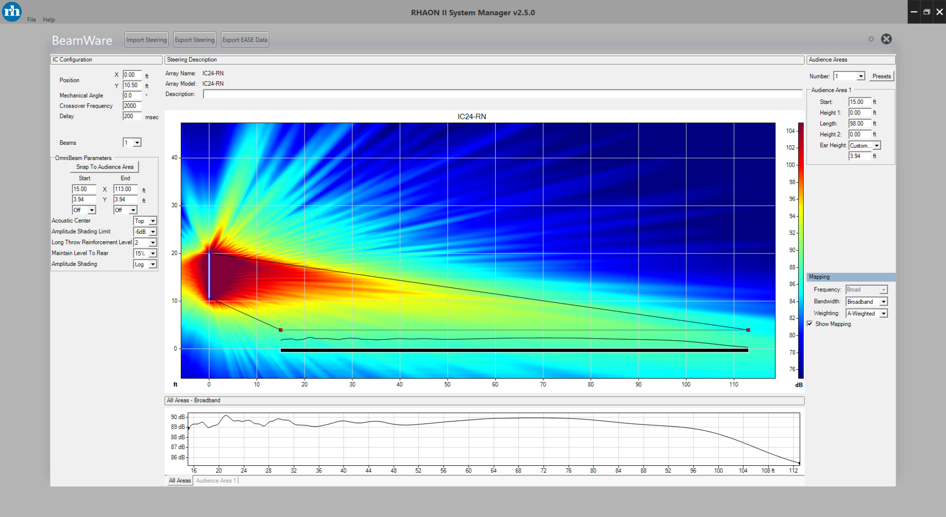This screenshot has width=946, height=517.
Task: Click the black audience area bar
Action: click(514, 350)
